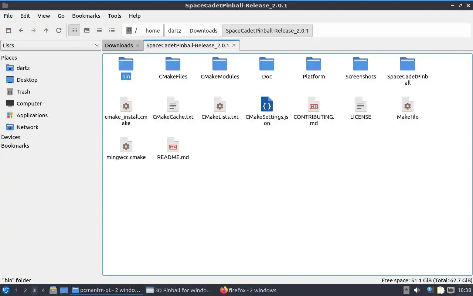Switch to detailed list view
Image resolution: width=473 pixels, height=296 pixels.
click(x=112, y=30)
